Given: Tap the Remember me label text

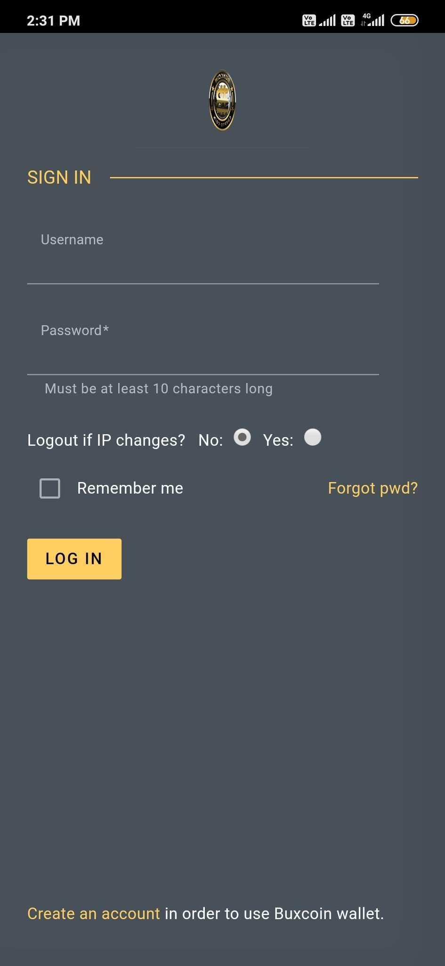Looking at the screenshot, I should click(x=130, y=488).
